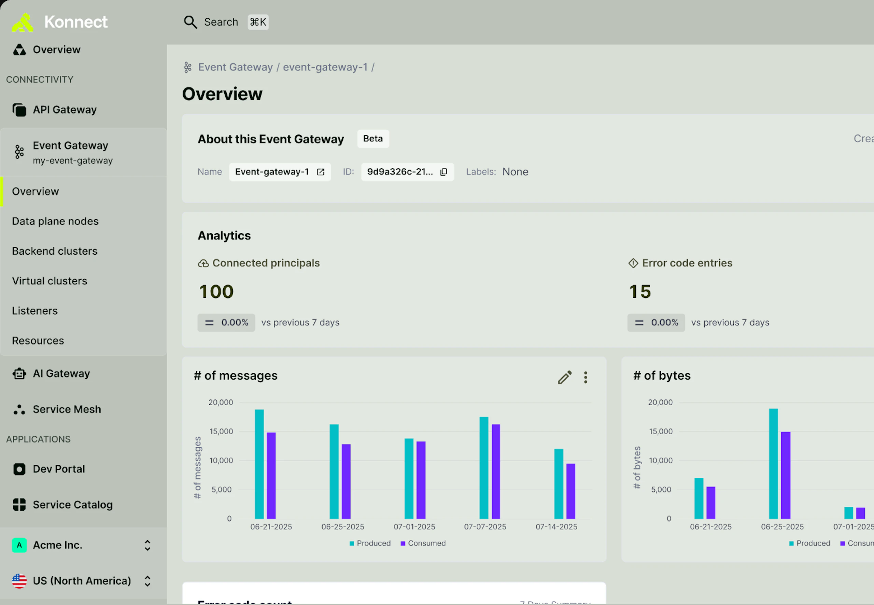Click the Konnect logo icon
The width and height of the screenshot is (874, 605).
[22, 23]
